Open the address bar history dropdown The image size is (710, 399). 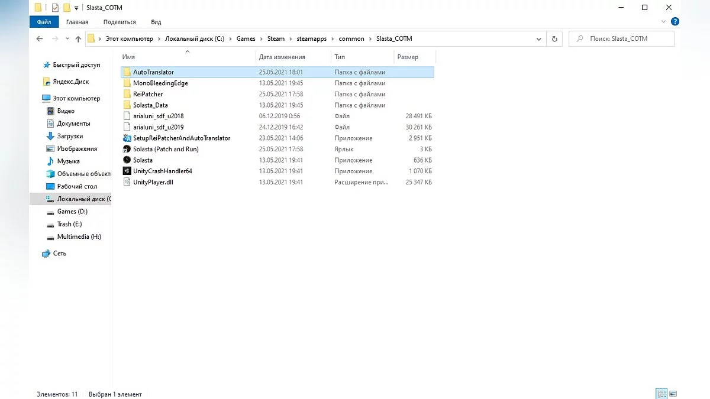click(x=539, y=39)
